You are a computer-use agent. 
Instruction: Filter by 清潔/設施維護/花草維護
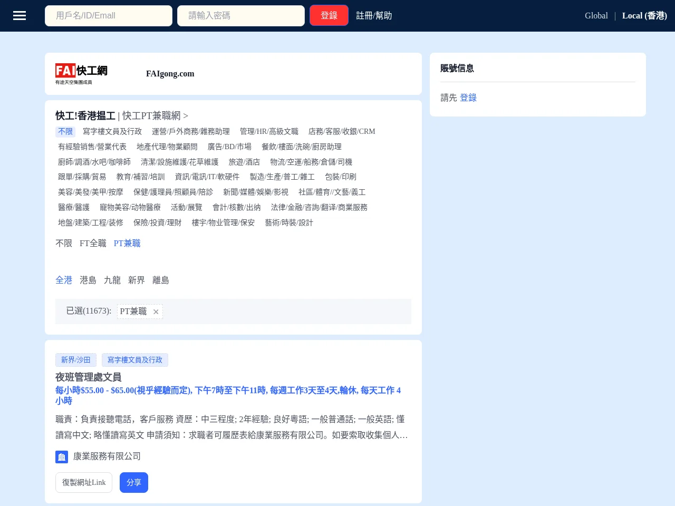pos(179,162)
